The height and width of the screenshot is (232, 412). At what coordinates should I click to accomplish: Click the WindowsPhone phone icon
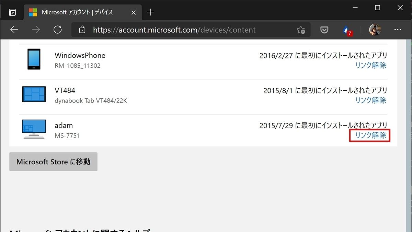tap(34, 59)
